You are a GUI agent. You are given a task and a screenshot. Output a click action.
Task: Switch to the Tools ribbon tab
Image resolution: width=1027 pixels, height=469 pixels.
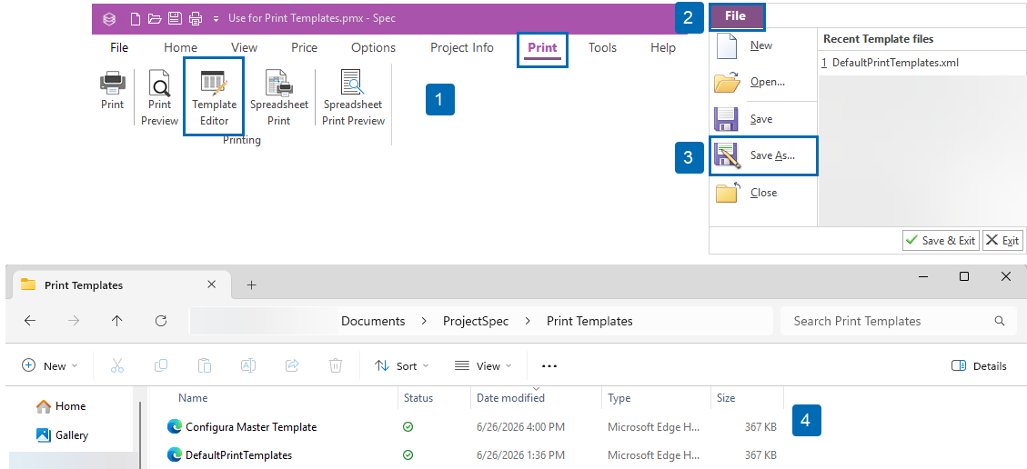[602, 48]
